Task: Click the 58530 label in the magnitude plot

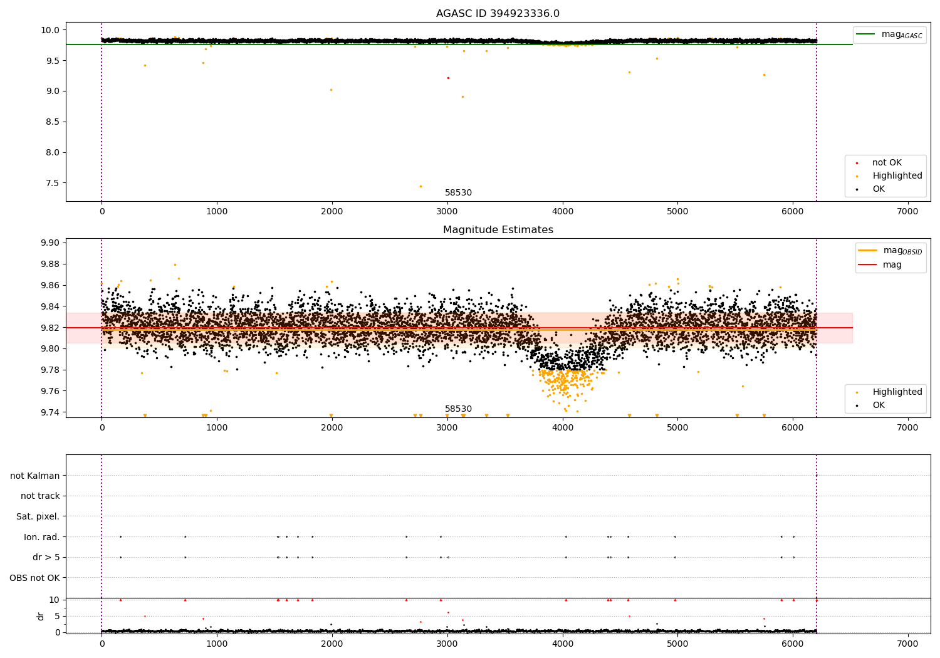Action: point(458,409)
